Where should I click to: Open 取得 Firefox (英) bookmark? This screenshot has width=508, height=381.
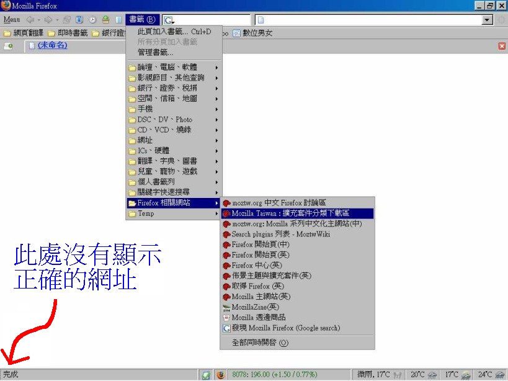[297, 286]
